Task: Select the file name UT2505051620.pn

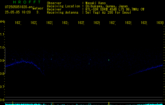Action: 19,7
